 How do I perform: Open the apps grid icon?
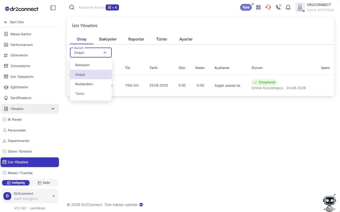tap(258, 7)
